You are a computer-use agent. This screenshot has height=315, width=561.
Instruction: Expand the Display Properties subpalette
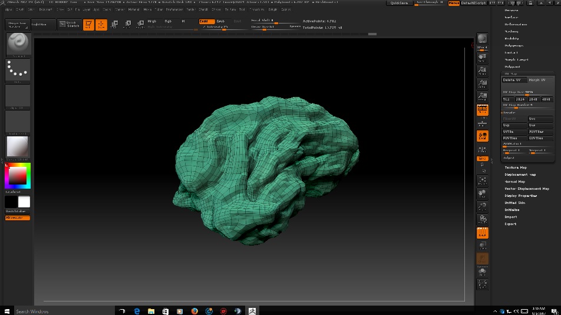520,196
